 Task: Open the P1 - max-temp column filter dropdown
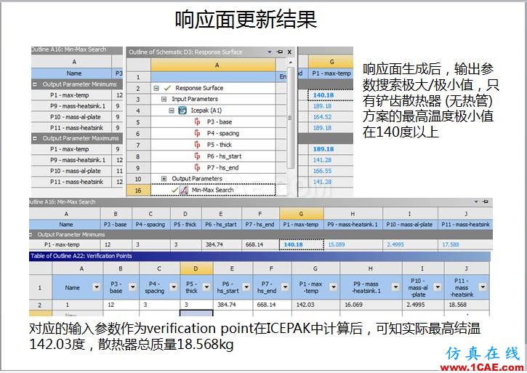334,287
